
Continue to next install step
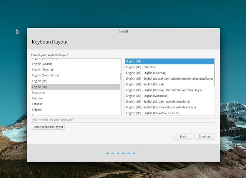point(204,136)
